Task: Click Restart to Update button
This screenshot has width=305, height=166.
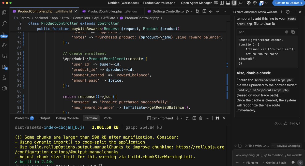Action: coord(288,3)
